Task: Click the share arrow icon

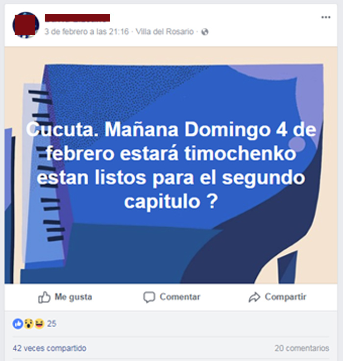Action: click(254, 297)
